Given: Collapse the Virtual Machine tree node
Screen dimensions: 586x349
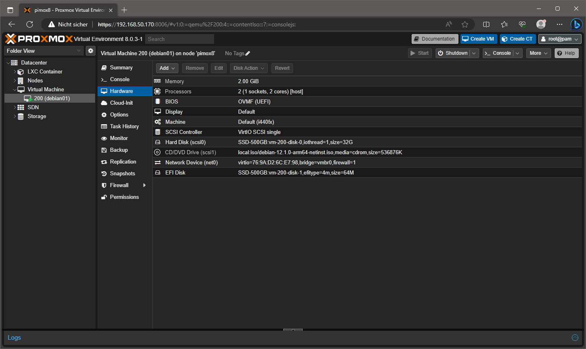Looking at the screenshot, I should pos(15,90).
